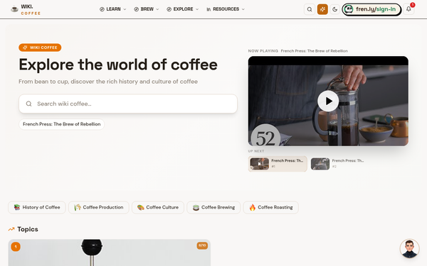Click the plant icon on Production chip

(78, 207)
